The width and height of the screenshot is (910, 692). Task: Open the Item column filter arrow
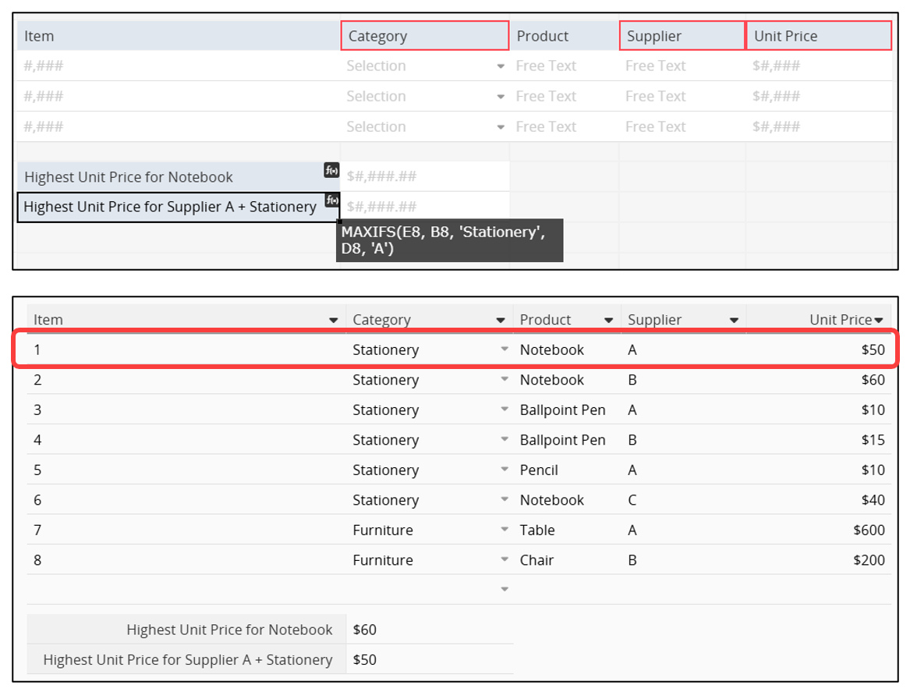click(x=334, y=321)
